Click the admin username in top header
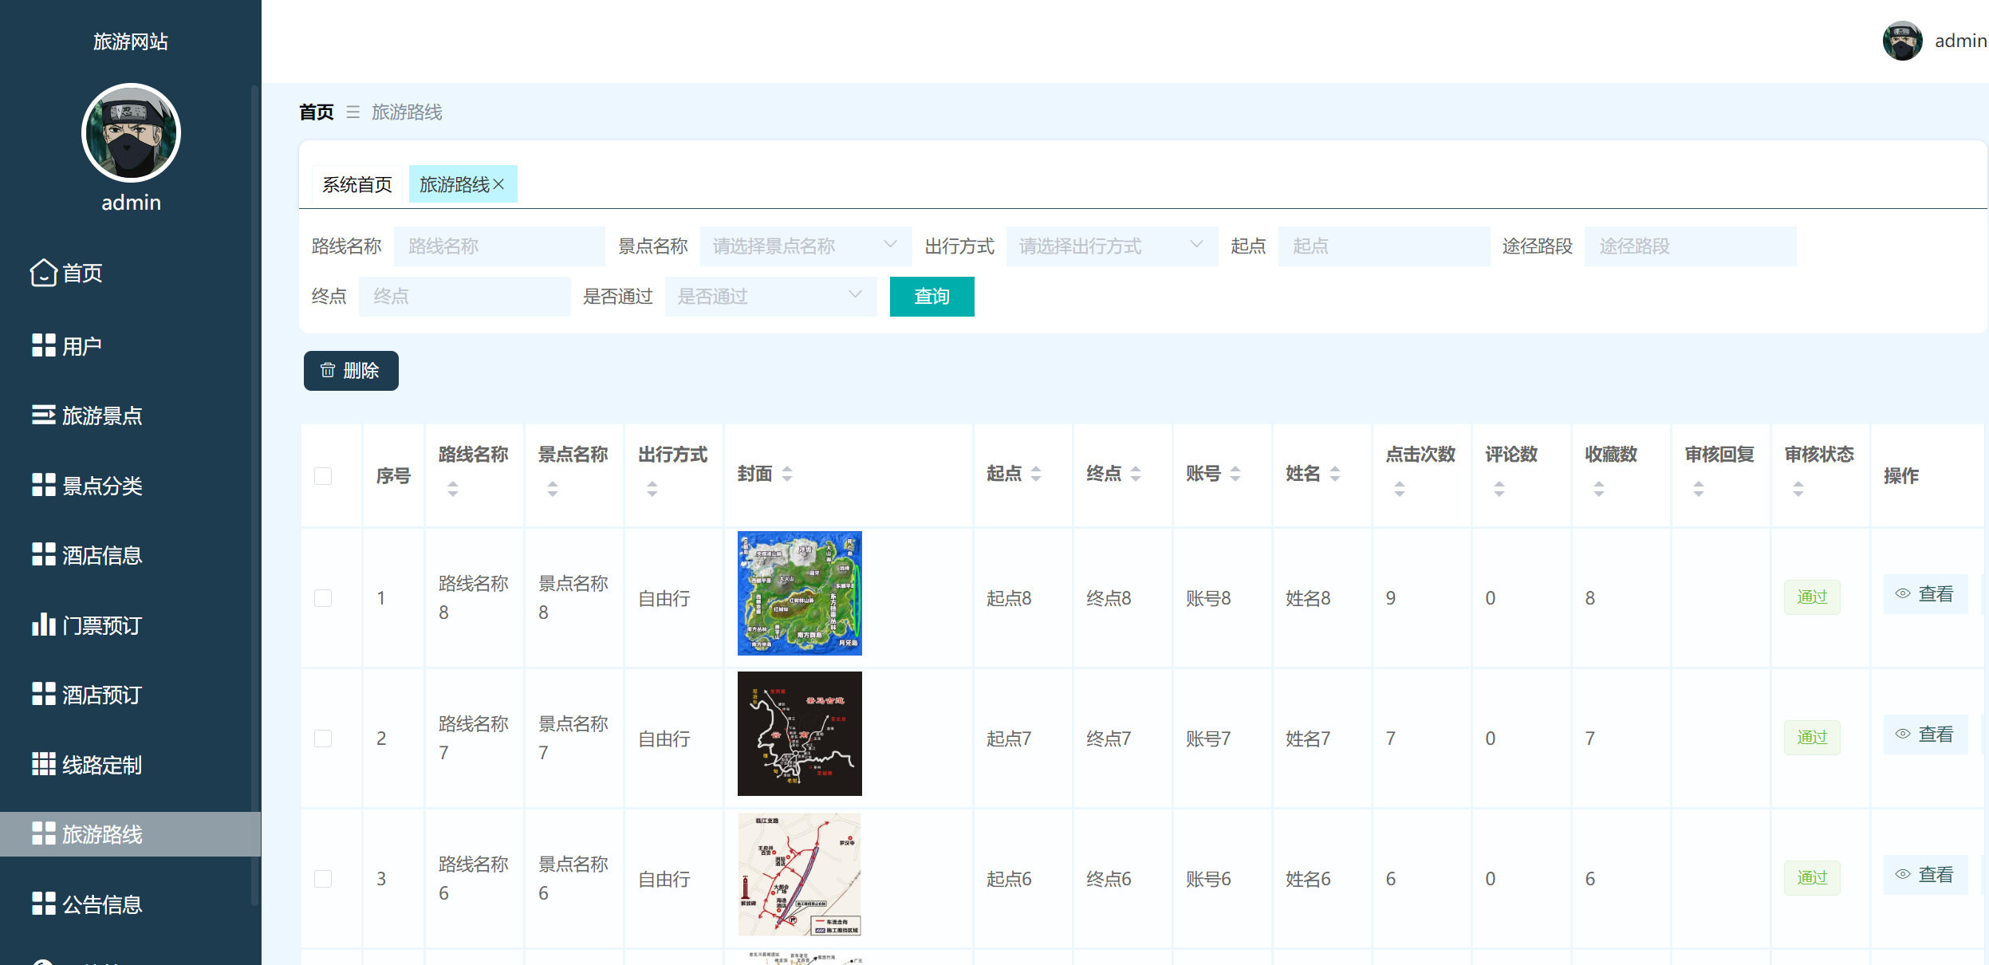The image size is (1989, 965). (x=1960, y=41)
